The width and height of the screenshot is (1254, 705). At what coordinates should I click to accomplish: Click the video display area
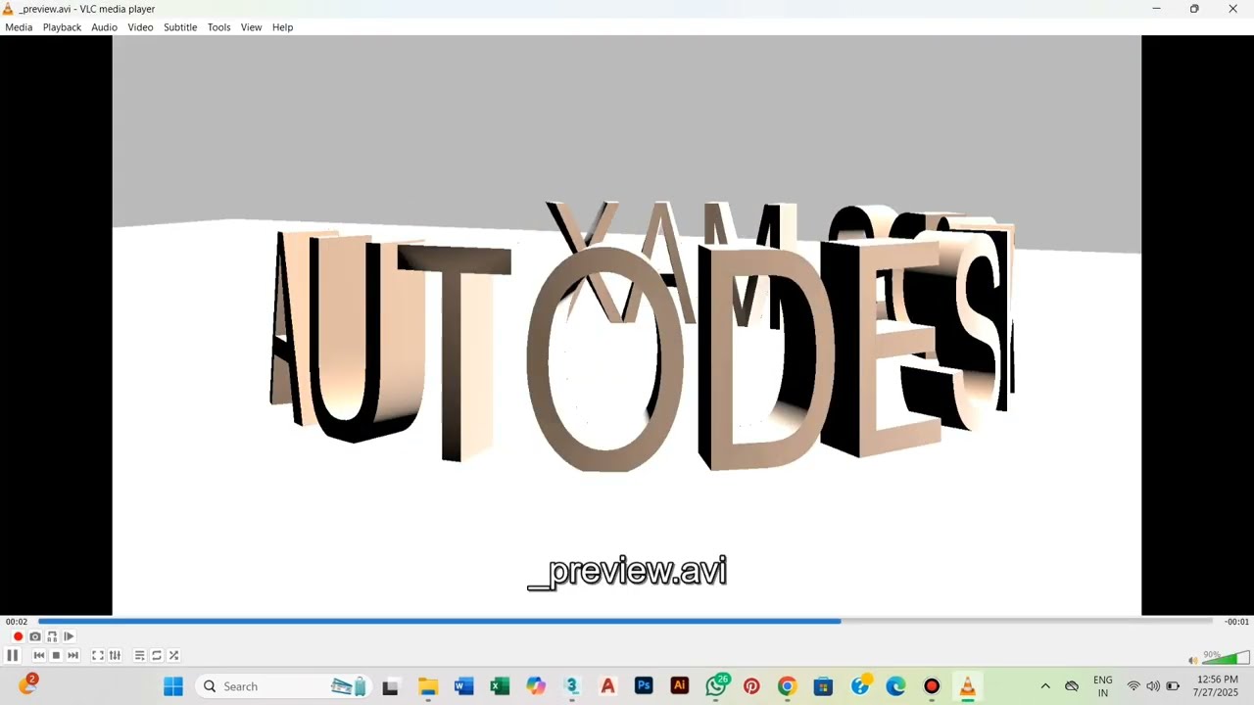(x=627, y=325)
